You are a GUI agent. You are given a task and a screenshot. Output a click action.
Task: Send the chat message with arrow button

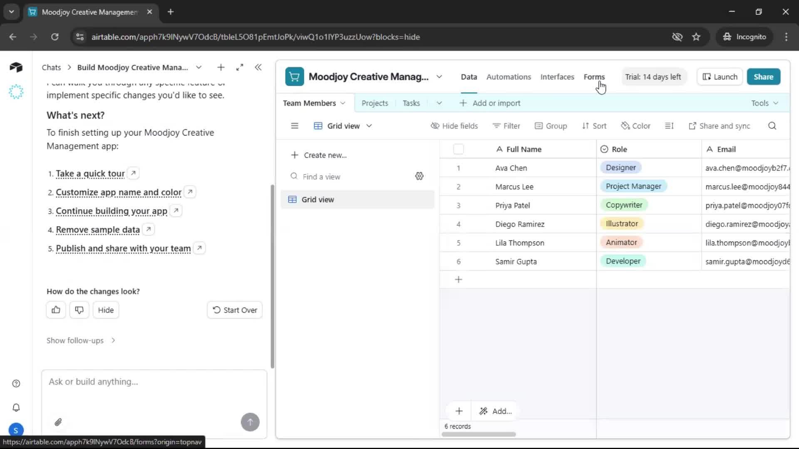[250, 422]
